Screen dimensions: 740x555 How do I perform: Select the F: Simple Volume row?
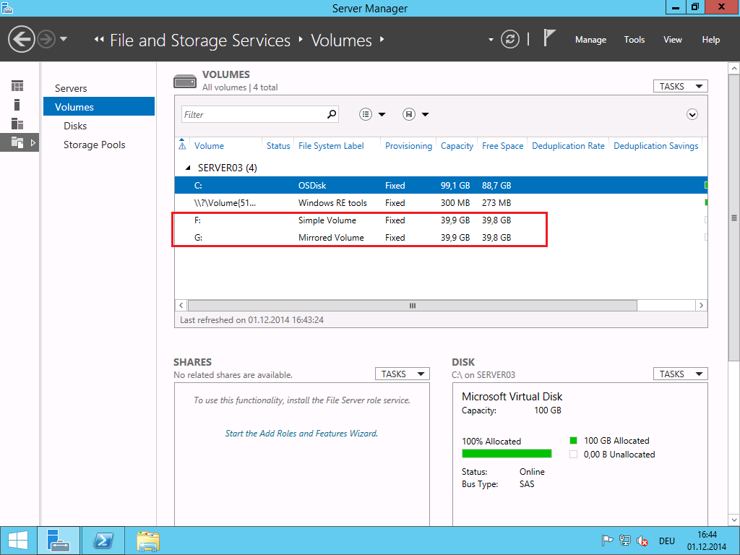click(x=441, y=220)
